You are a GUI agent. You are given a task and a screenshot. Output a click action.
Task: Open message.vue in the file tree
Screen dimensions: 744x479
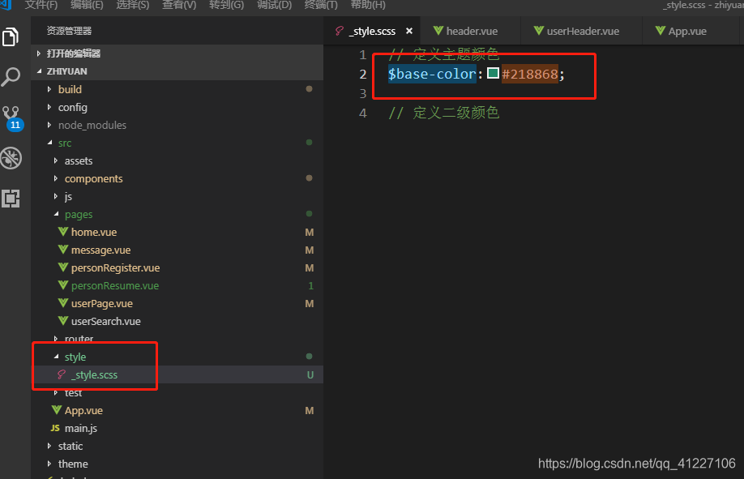click(101, 250)
